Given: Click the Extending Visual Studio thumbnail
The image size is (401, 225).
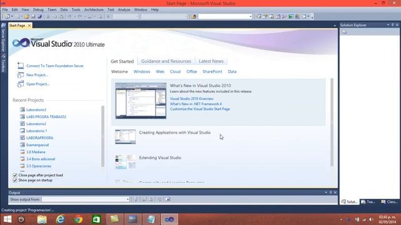Looking at the screenshot, I should pyautogui.click(x=125, y=162).
